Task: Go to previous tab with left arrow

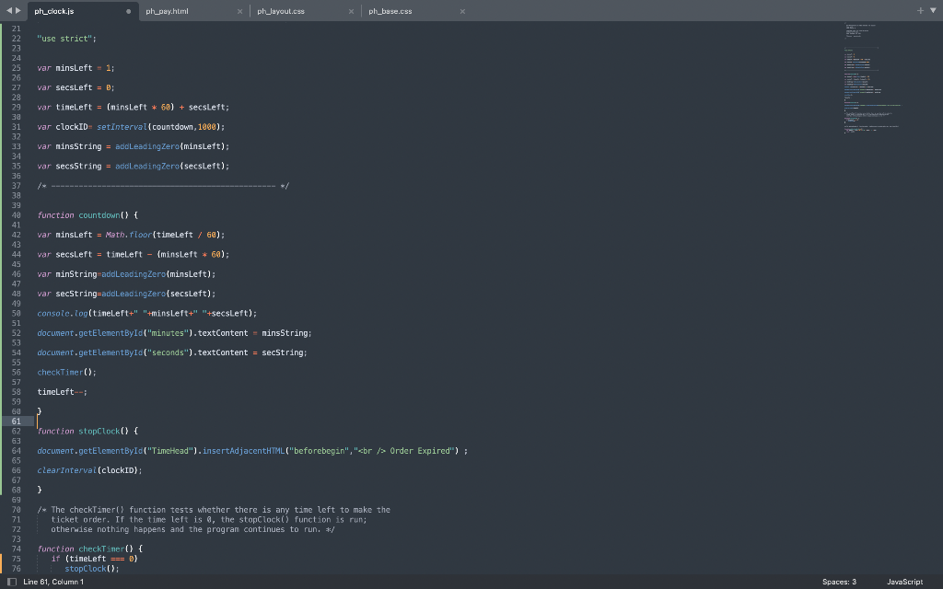Action: 9,10
